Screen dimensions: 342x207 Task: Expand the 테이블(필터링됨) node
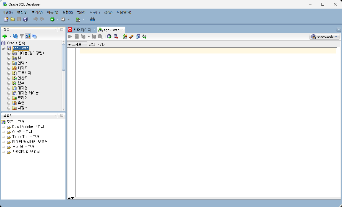pyautogui.click(x=9, y=53)
